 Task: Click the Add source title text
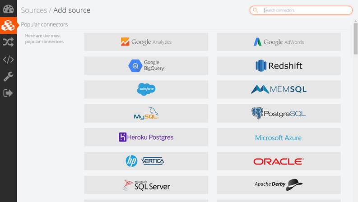pos(72,10)
